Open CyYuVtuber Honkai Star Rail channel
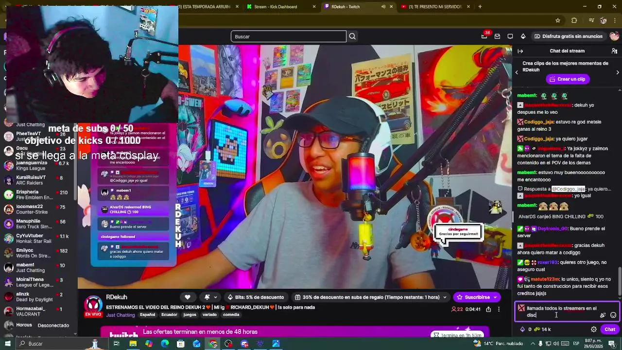This screenshot has height=350, width=622. coord(39,238)
